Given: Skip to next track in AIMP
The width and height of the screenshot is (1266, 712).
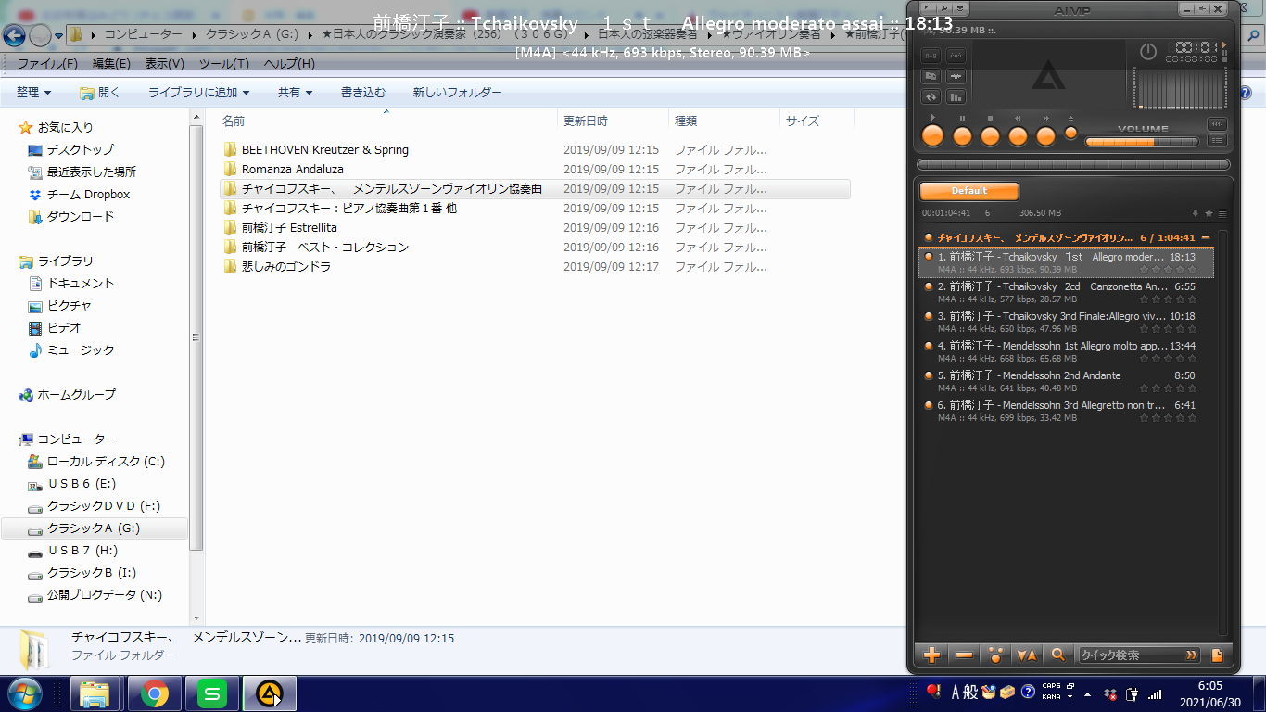Looking at the screenshot, I should point(1046,135).
